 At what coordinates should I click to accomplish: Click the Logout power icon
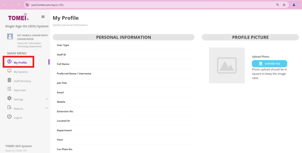[9, 117]
